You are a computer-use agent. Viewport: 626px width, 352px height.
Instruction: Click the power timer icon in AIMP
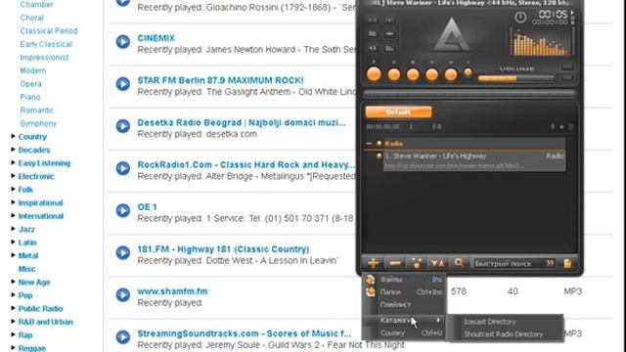tap(520, 18)
